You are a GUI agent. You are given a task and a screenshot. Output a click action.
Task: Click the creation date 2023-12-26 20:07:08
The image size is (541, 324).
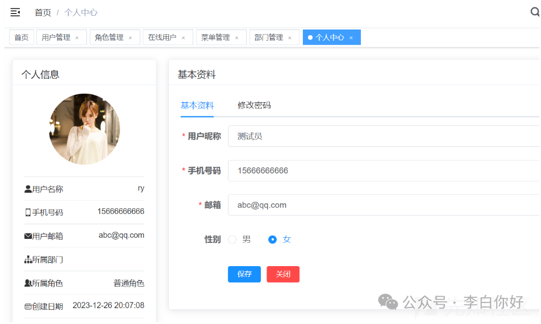(109, 305)
